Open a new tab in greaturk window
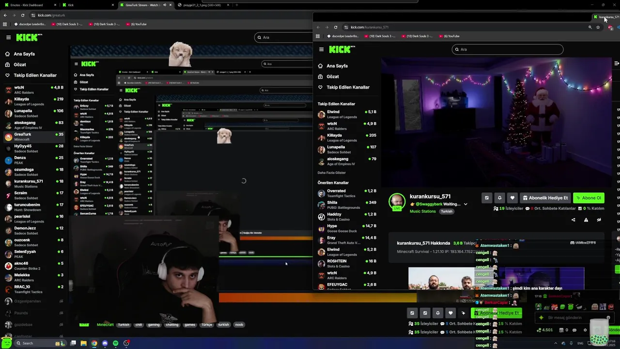The image size is (620, 349). [x=236, y=5]
